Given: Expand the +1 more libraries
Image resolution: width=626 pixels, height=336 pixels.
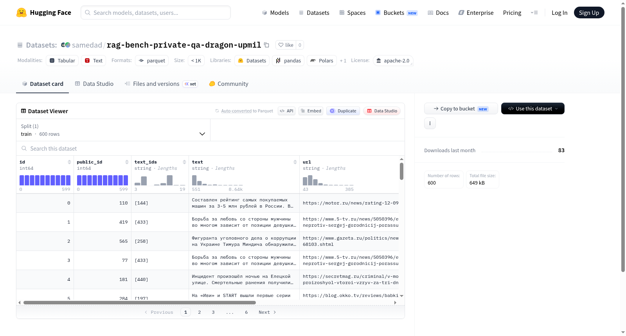Looking at the screenshot, I should 343,60.
